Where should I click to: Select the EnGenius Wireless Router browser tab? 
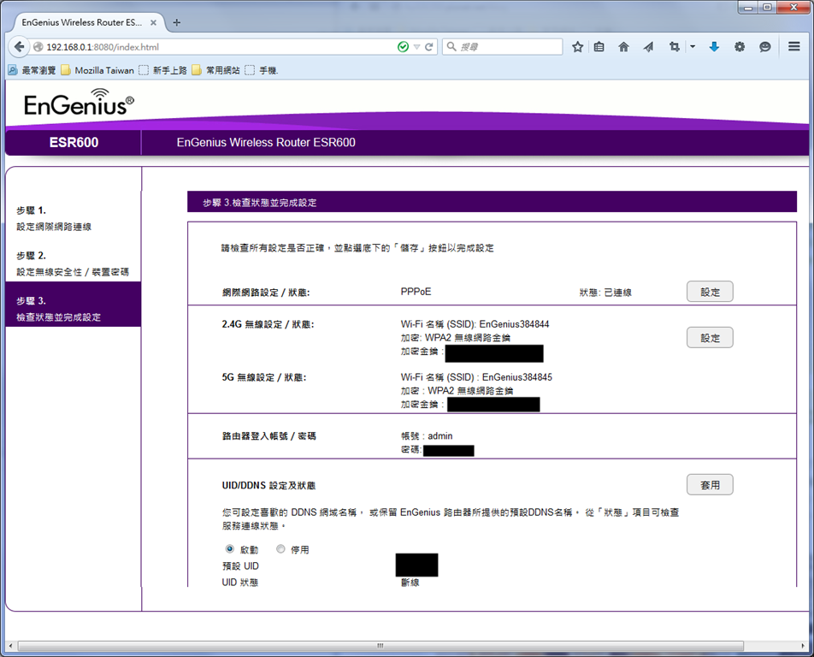[x=87, y=22]
